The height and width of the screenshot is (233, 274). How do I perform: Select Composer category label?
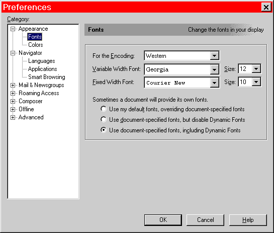click(x=30, y=101)
